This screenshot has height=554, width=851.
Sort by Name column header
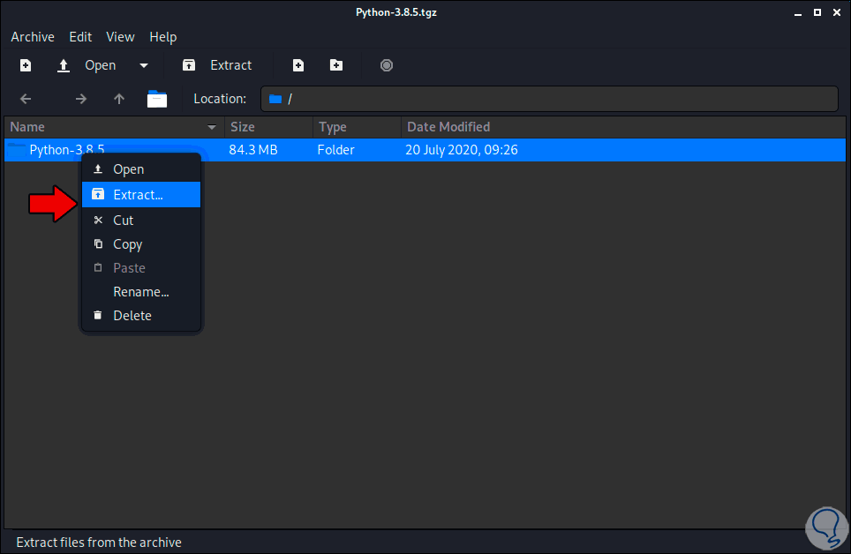click(114, 127)
